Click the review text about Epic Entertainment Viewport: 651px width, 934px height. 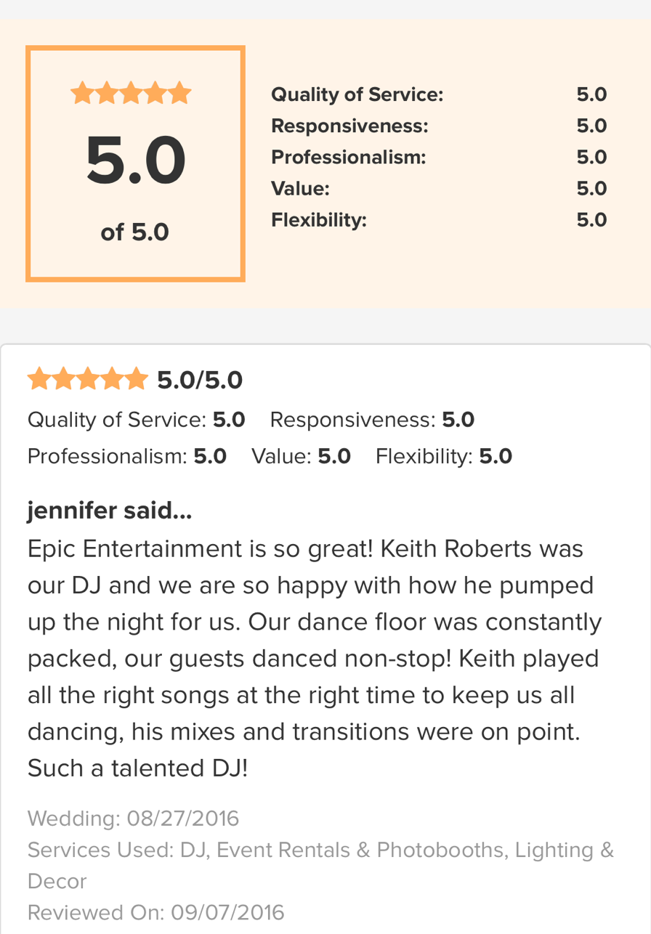[x=315, y=658]
